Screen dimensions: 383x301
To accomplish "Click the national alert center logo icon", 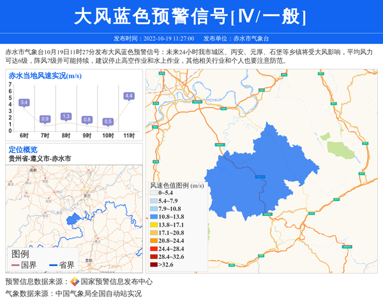I will coord(75,282).
